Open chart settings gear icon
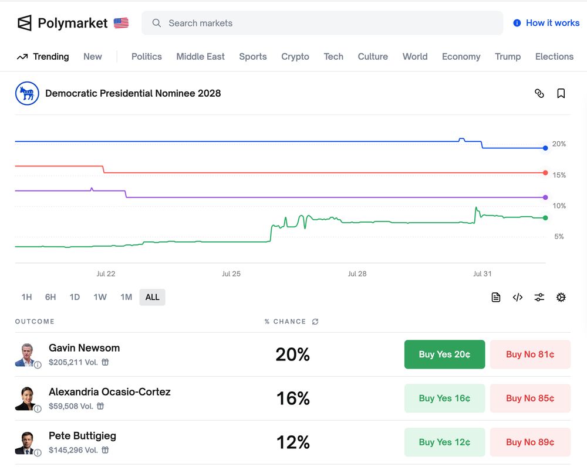This screenshot has height=467, width=587. click(x=561, y=298)
